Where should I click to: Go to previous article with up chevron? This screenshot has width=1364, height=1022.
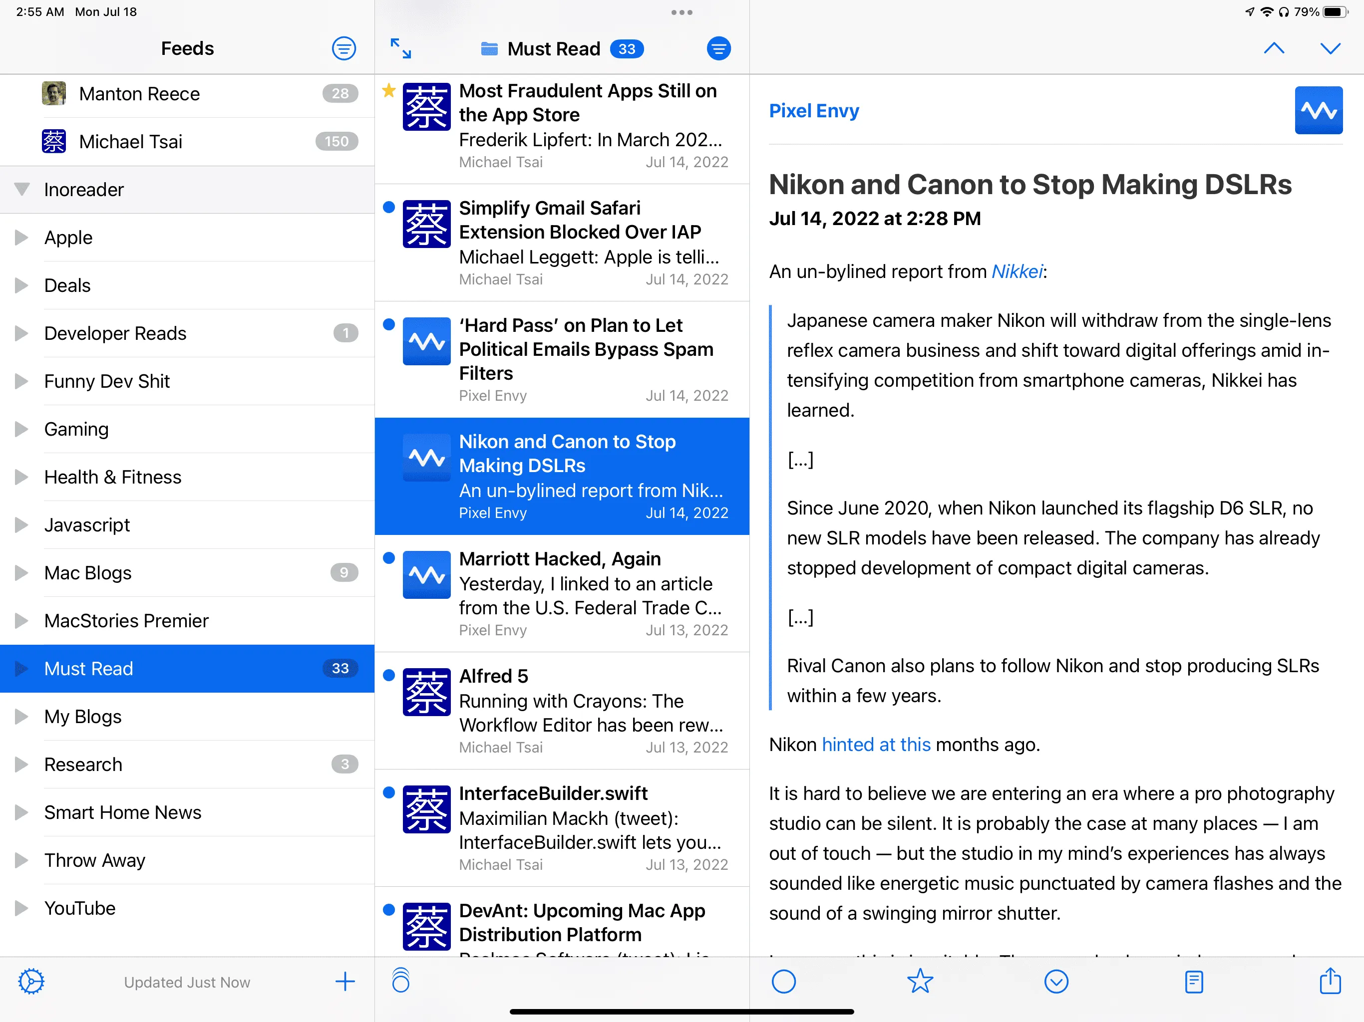click(1274, 48)
